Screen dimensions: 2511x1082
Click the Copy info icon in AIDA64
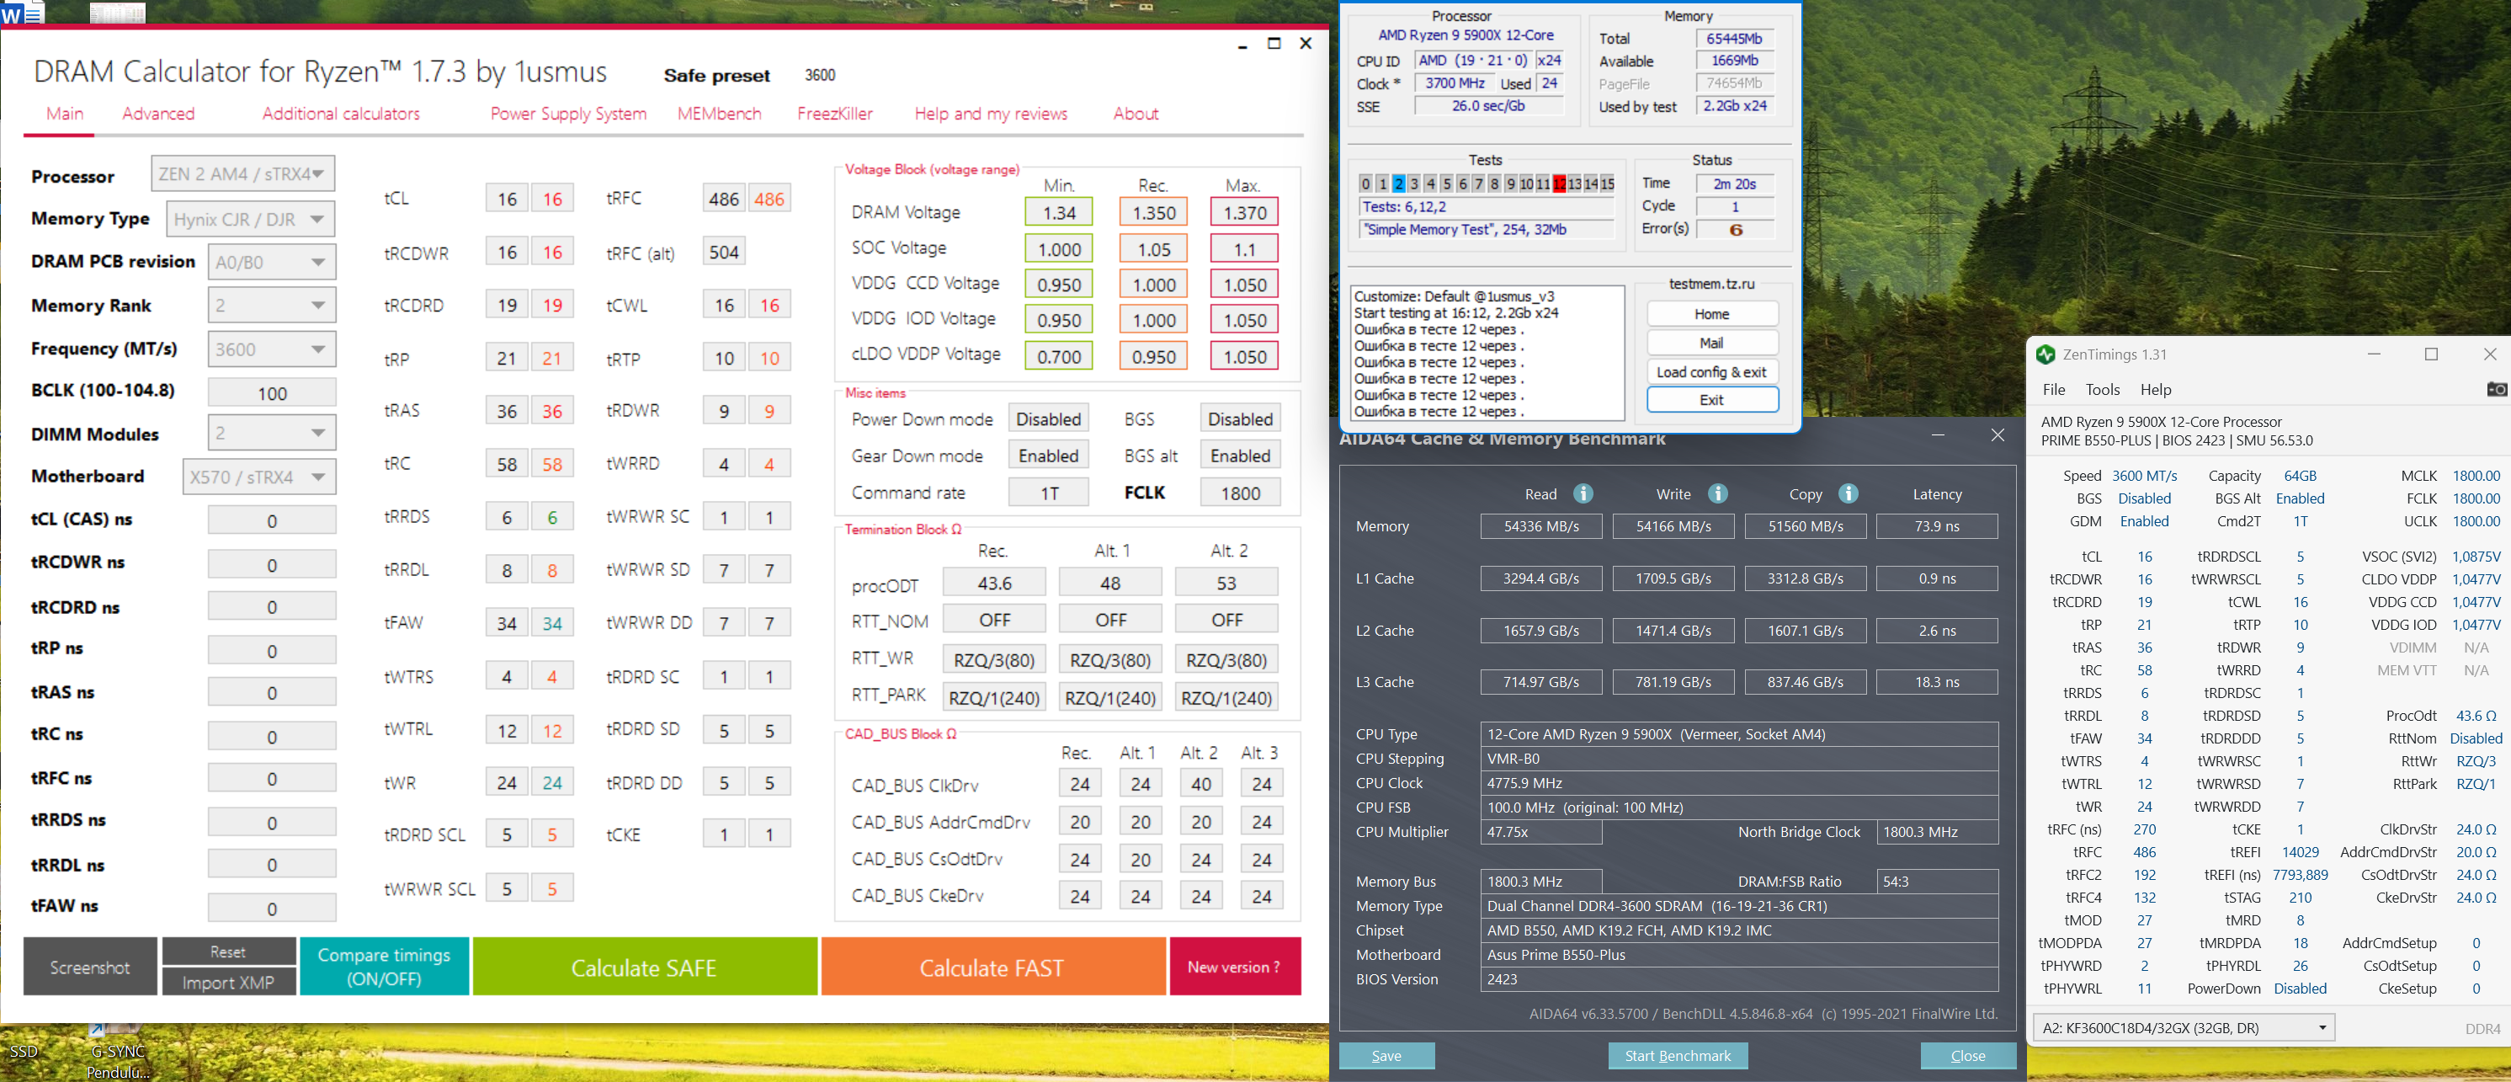[x=1849, y=493]
